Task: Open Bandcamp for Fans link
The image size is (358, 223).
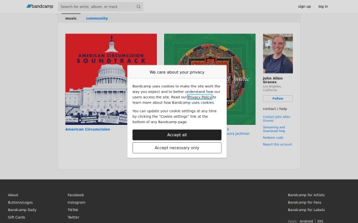Action: pyautogui.click(x=304, y=203)
